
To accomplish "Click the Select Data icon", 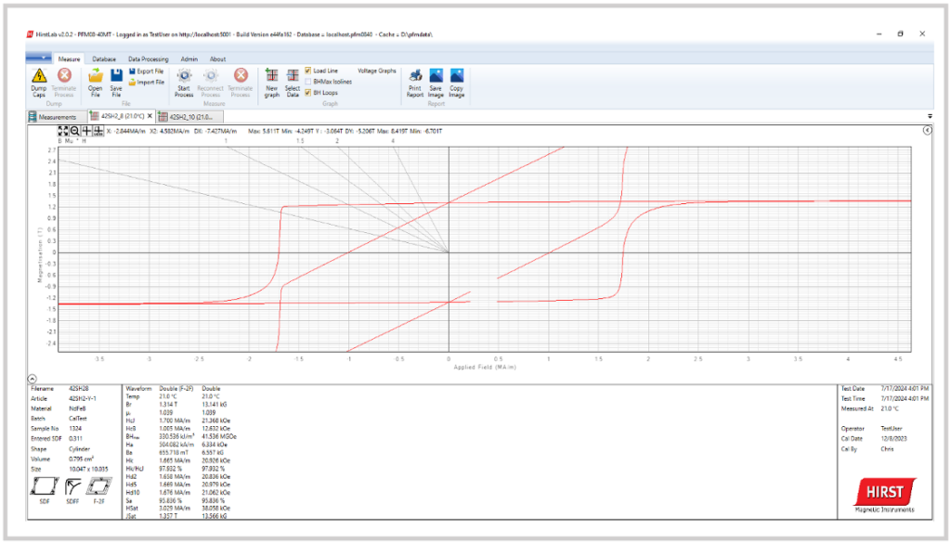I will click(x=293, y=76).
